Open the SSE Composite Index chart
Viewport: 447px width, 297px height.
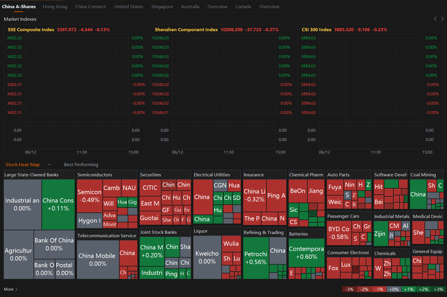click(31, 29)
